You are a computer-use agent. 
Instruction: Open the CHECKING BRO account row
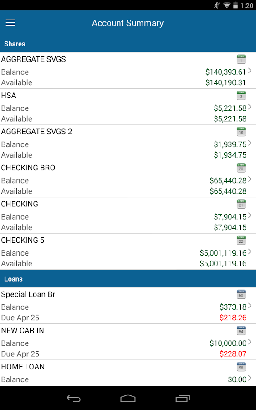coord(128,179)
